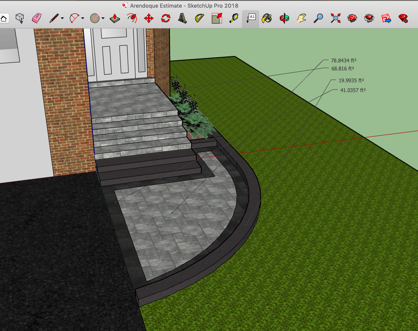The height and width of the screenshot is (331, 418).
Task: Open the Line tool dropdown arrow
Action: click(62, 18)
